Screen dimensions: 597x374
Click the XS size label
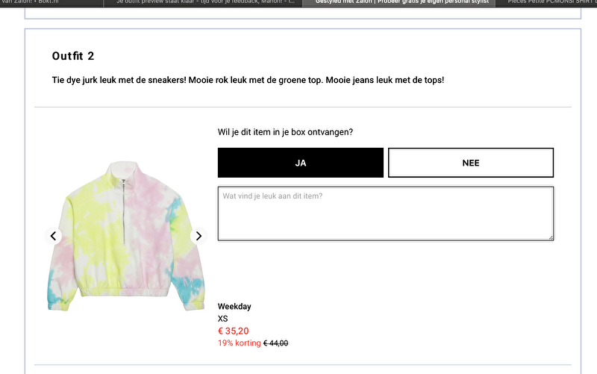[222, 319]
